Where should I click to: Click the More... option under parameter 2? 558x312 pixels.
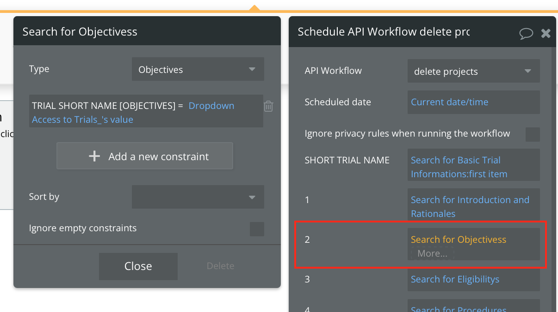point(432,253)
